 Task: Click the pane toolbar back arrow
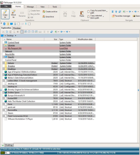(61, 32)
